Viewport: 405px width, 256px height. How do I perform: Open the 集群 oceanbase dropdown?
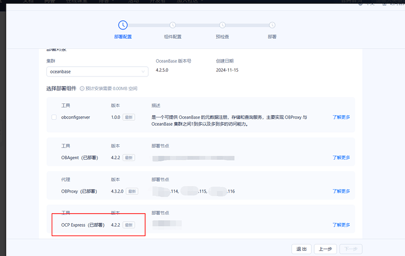[x=97, y=72]
